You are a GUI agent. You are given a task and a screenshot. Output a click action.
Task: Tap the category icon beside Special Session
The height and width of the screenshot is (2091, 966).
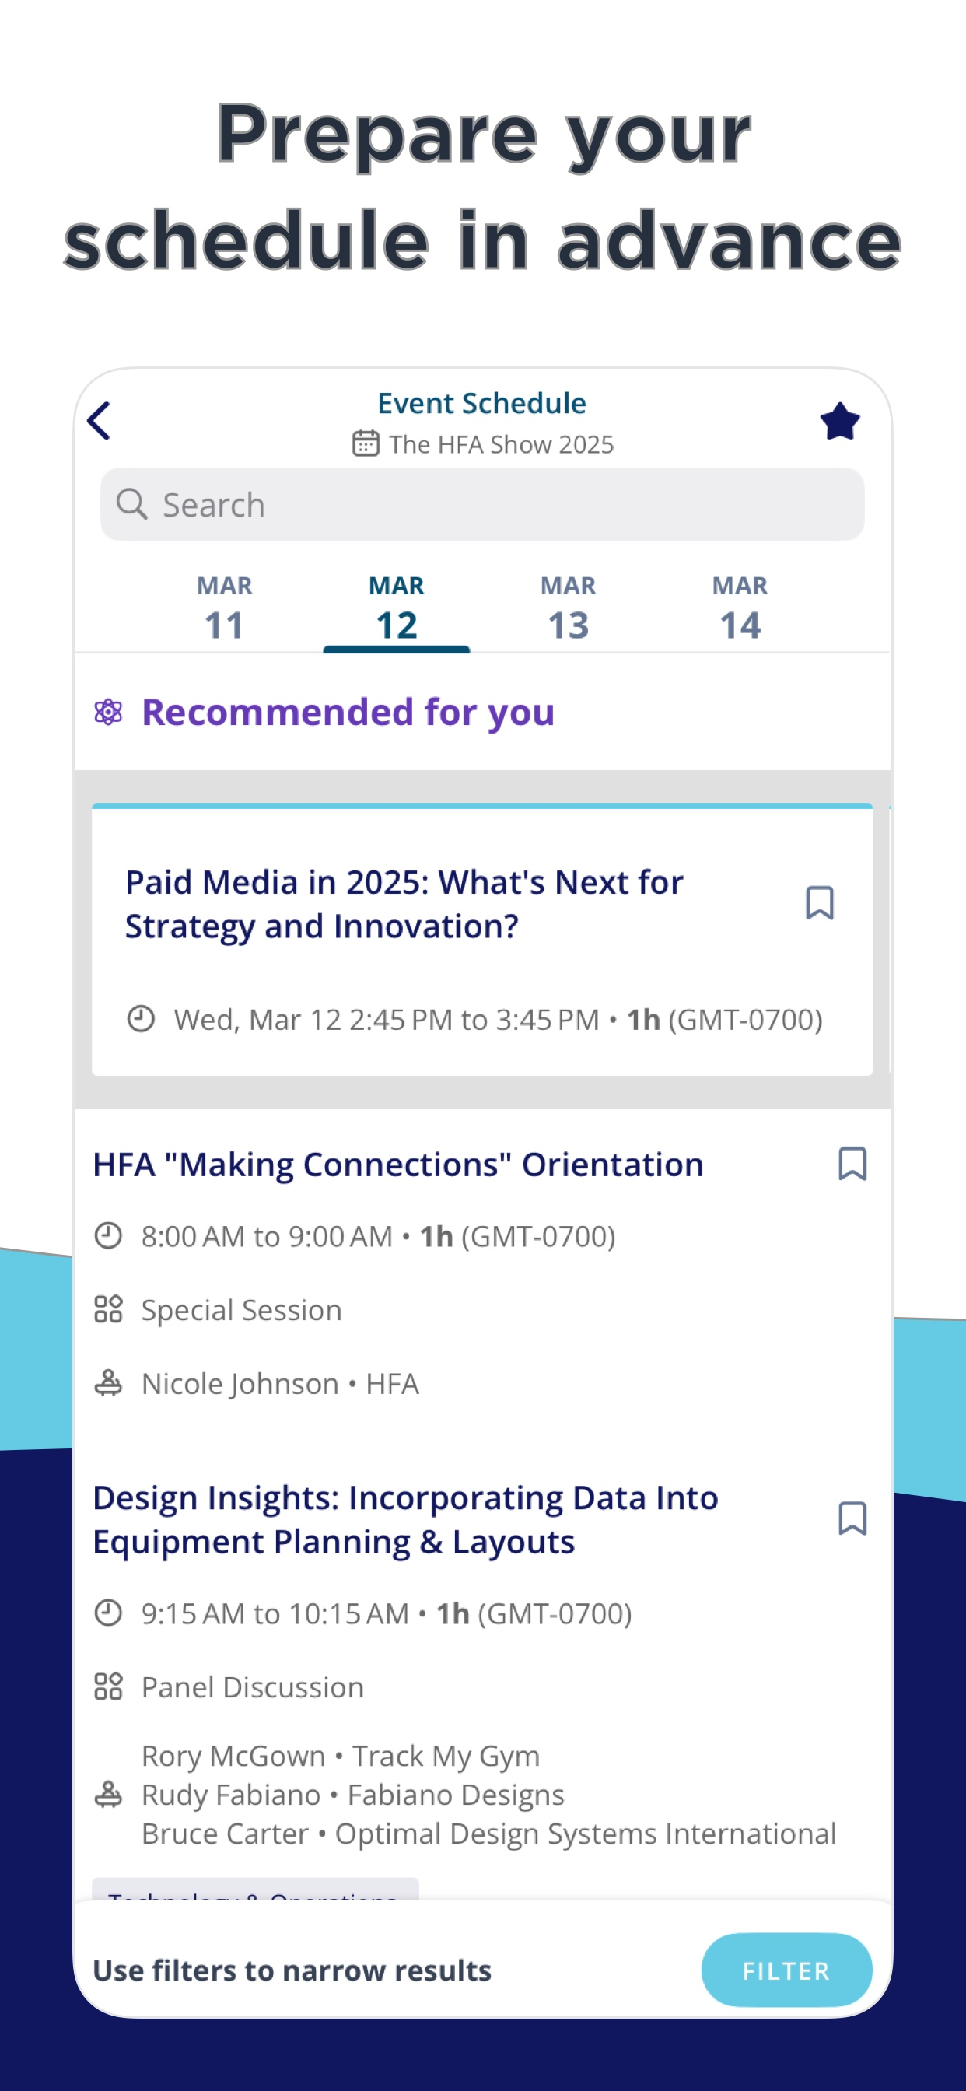click(x=108, y=1309)
